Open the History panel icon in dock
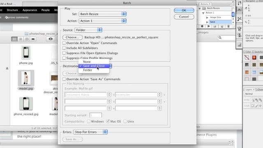Screen dimensions: 263x148 coord(239,3)
